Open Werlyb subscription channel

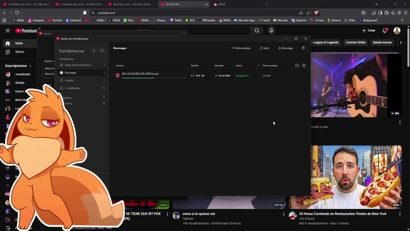19,83
